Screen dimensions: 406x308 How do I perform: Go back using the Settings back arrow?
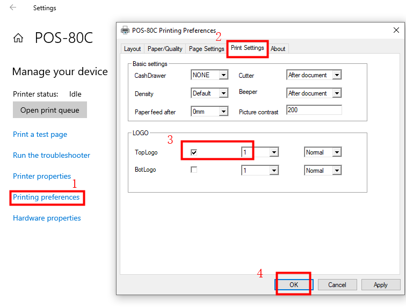[x=13, y=8]
